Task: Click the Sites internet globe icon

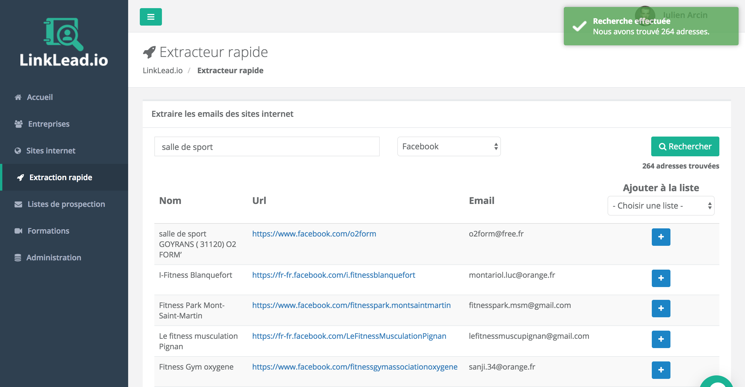Action: (18, 150)
